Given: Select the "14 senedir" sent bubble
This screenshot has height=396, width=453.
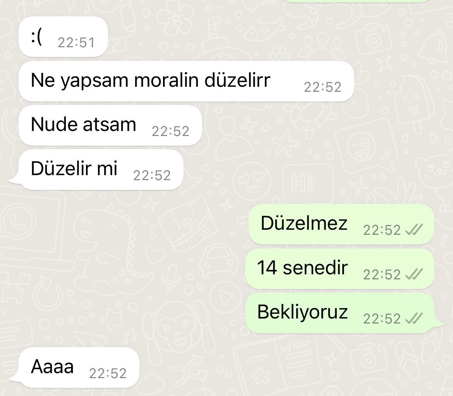Looking at the screenshot, I should click(340, 269).
